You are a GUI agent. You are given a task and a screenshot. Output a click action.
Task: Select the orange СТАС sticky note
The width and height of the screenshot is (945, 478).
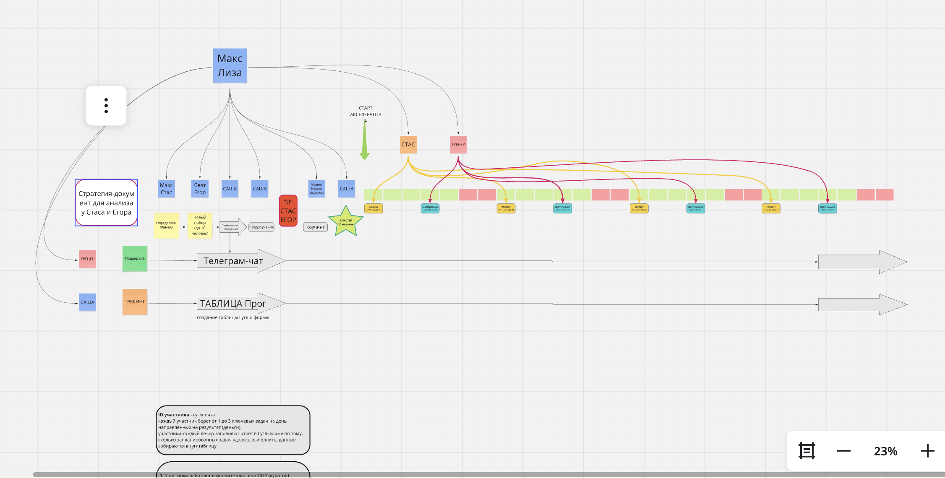pos(408,144)
